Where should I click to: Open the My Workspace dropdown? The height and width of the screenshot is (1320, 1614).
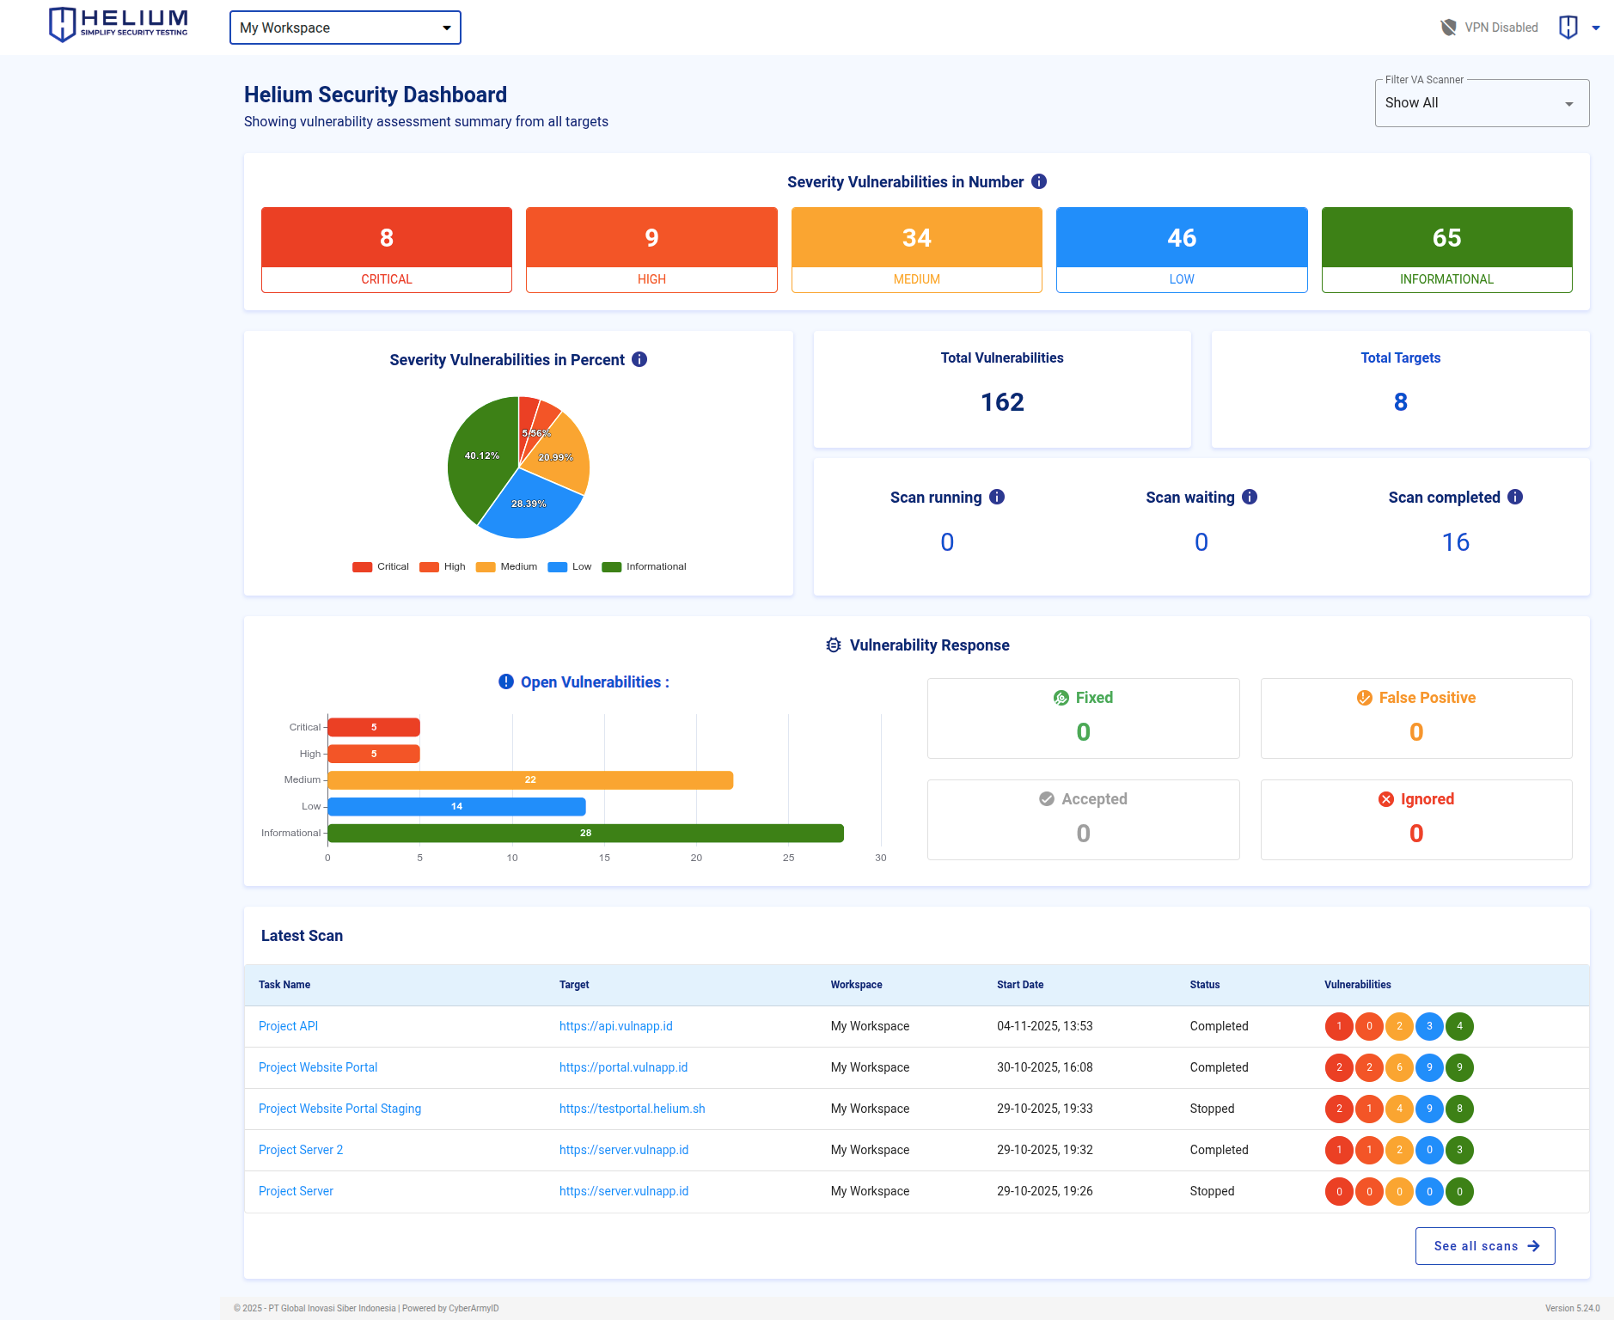click(x=345, y=27)
